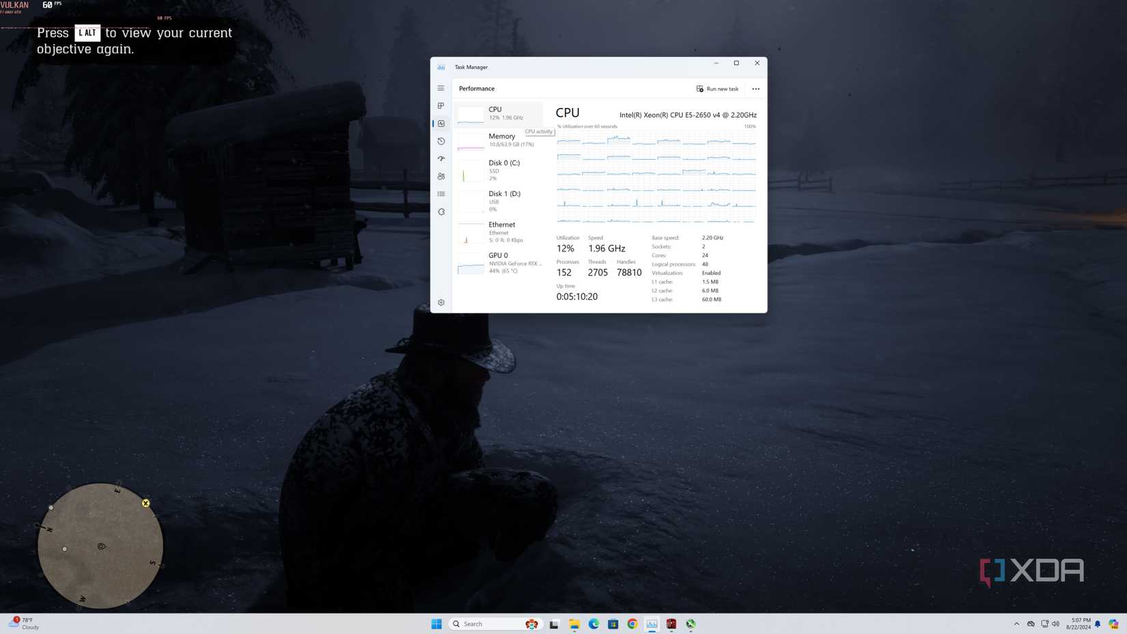
Task: Open the Startup apps page
Action: pyautogui.click(x=441, y=158)
